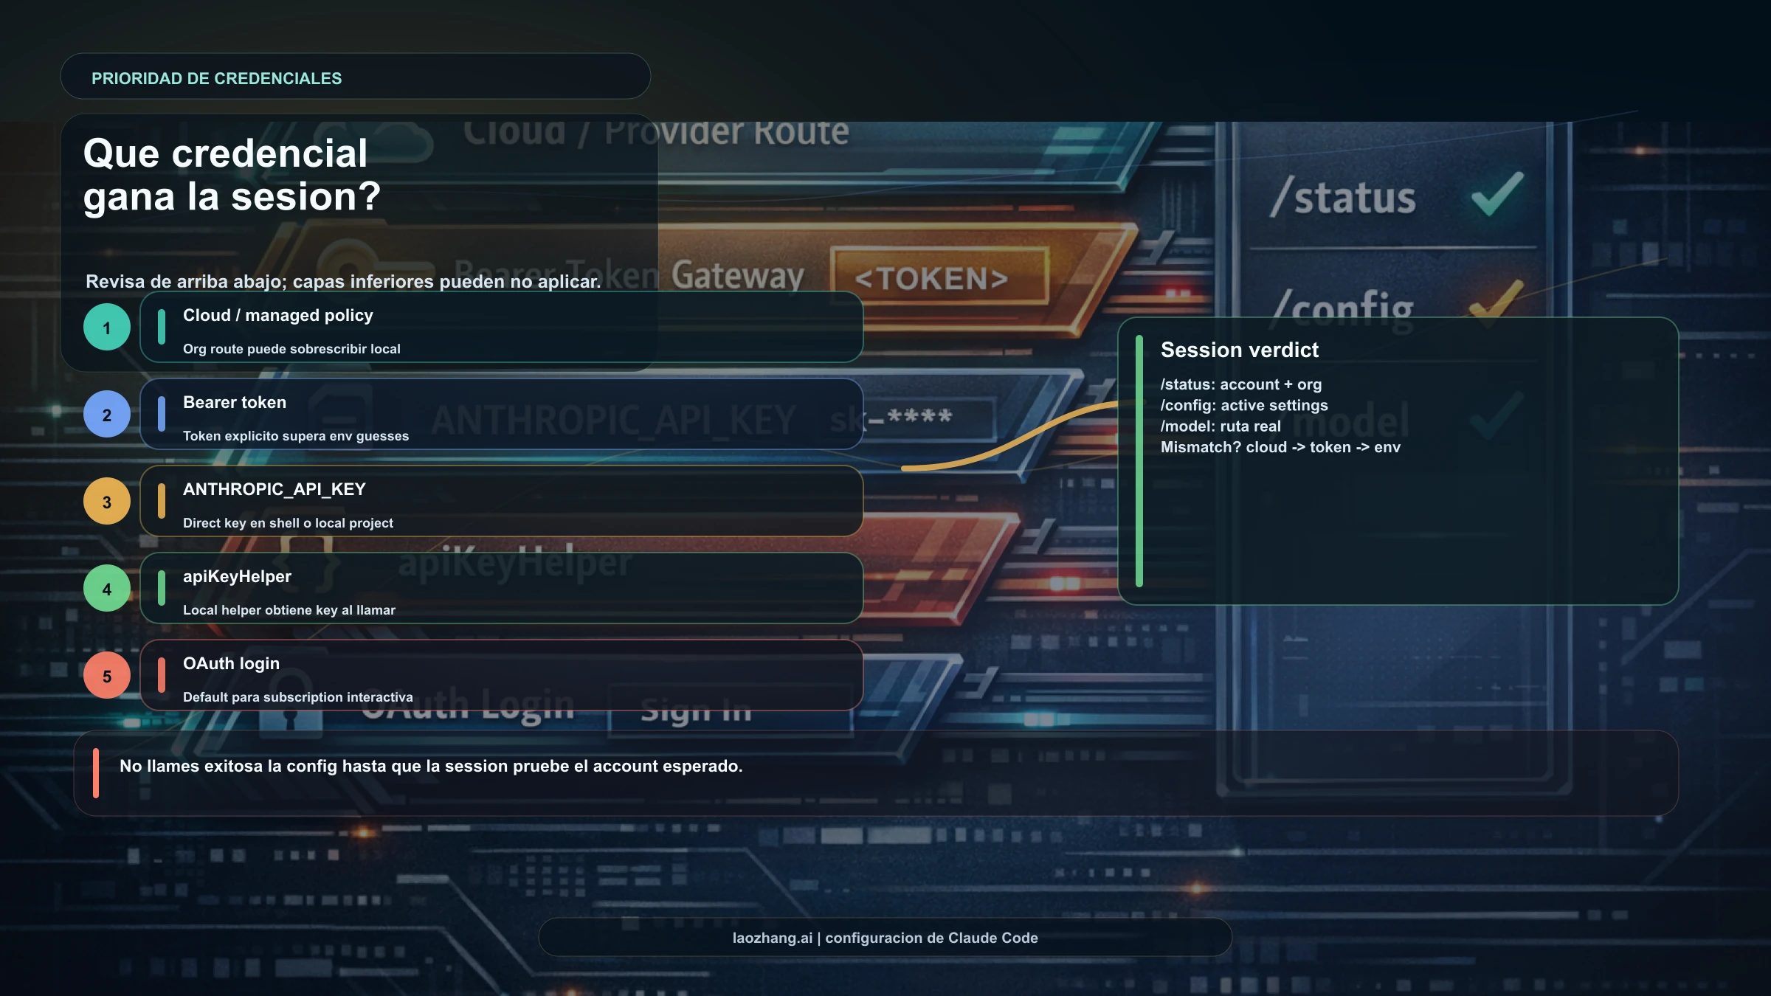1771x996 pixels.
Task: Click the orange number 3 circle
Action: point(107,501)
